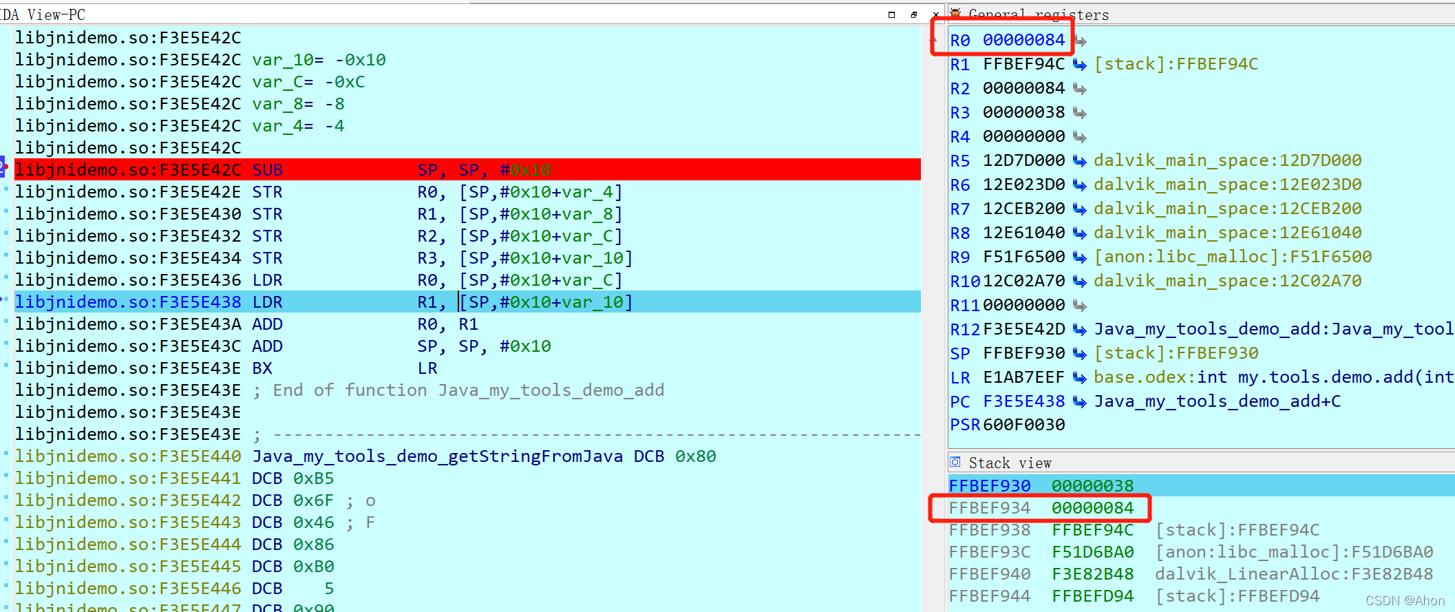Follow the R12 F3E5E42D jump arrow
Viewport: 1455px width, 612px height.
(1080, 330)
